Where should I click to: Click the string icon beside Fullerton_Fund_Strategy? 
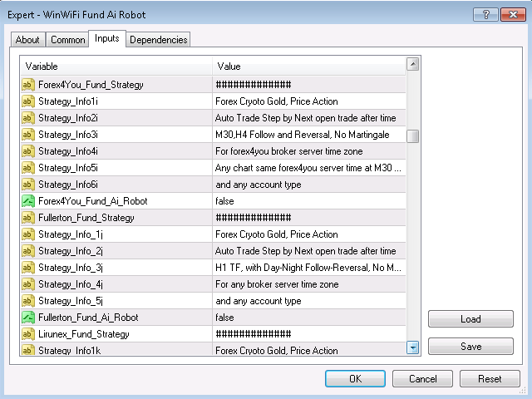(28, 218)
